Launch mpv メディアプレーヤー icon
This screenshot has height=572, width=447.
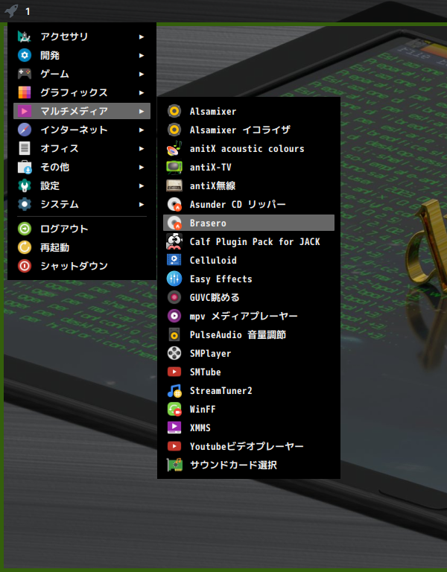pyautogui.click(x=174, y=316)
